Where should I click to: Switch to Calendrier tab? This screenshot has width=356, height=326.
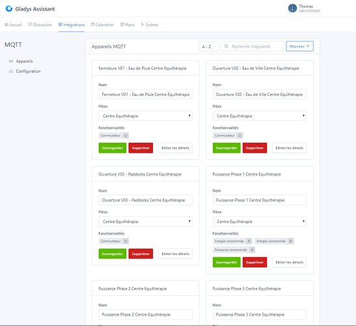102,25
